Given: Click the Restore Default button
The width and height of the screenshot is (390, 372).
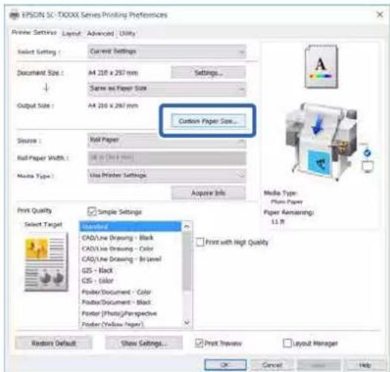Looking at the screenshot, I should coord(53,343).
